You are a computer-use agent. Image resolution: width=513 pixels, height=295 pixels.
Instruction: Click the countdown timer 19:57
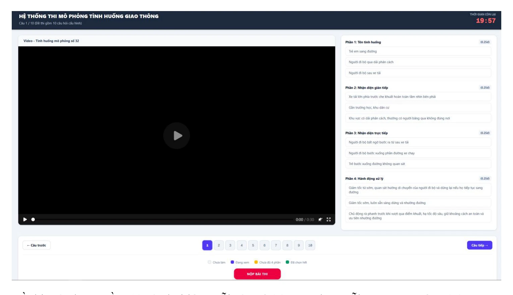486,21
